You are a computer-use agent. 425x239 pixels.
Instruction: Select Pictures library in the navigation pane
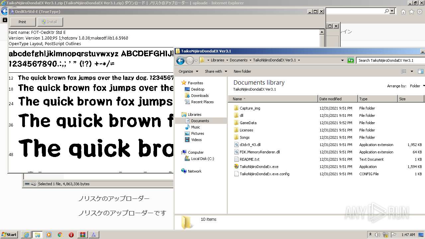(x=198, y=133)
